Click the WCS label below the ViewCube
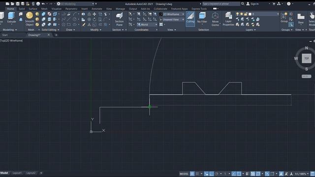The height and width of the screenshot is (177, 315). (306, 77)
